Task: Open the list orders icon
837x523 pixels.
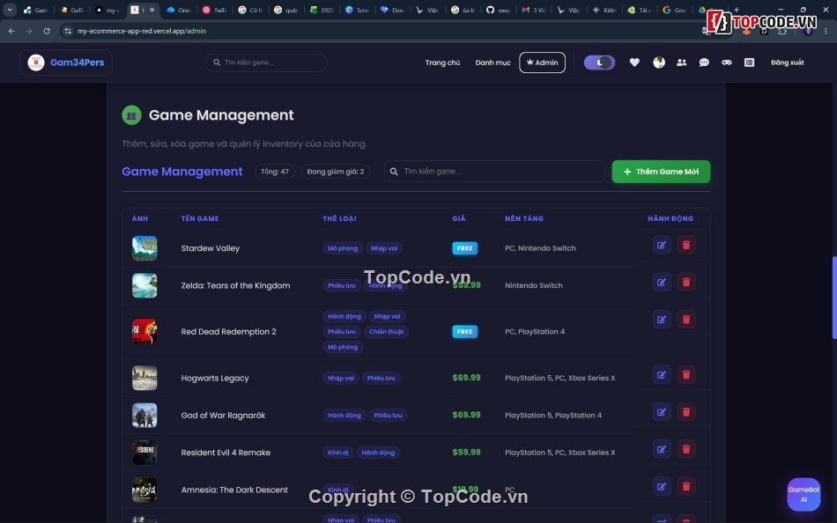Action: coord(749,63)
